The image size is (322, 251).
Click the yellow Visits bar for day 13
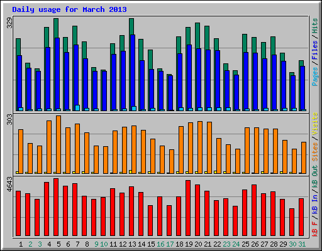tap(130, 172)
